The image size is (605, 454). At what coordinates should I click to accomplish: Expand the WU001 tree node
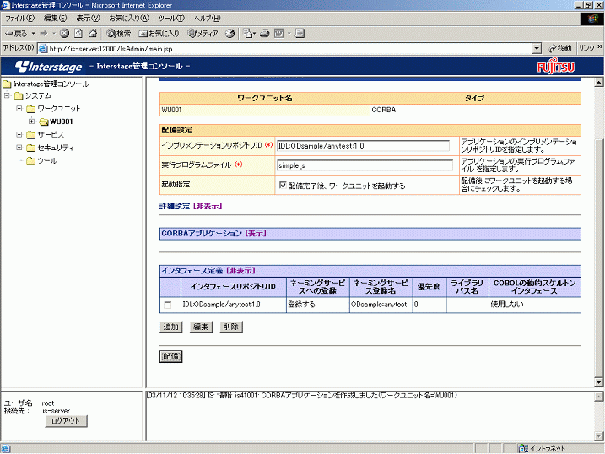click(31, 122)
